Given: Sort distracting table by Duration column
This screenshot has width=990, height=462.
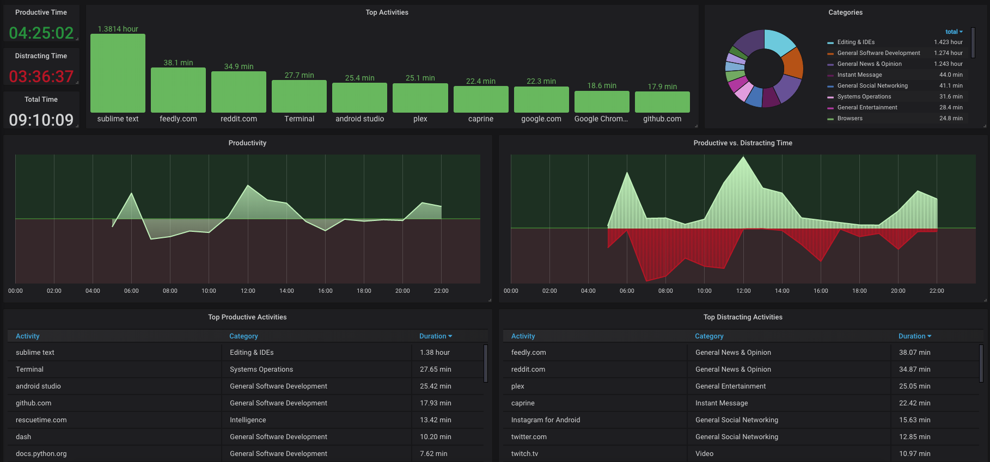Looking at the screenshot, I should [x=915, y=336].
